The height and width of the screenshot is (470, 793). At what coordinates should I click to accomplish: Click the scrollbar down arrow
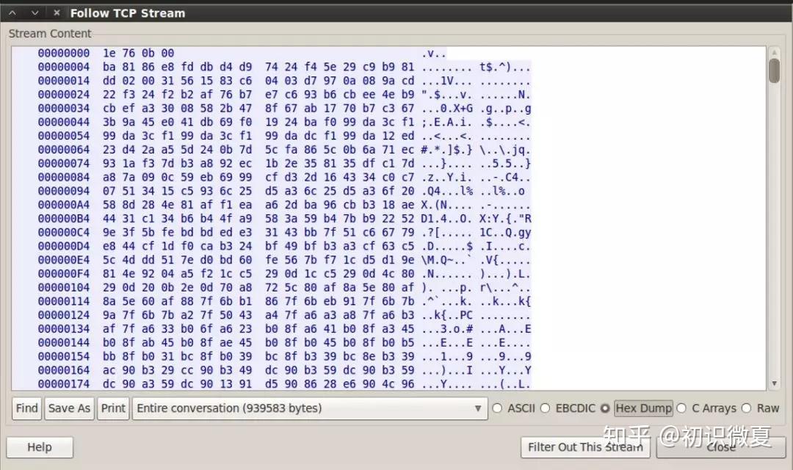[x=773, y=383]
